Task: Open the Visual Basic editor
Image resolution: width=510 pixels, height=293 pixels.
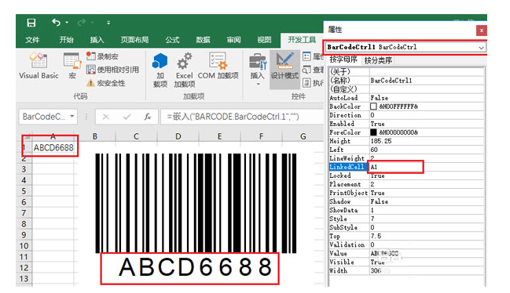Action: coord(39,66)
